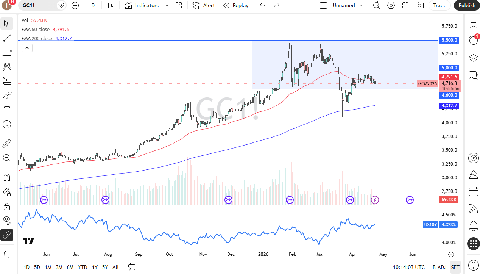Open the help center question icon

[x=473, y=265]
